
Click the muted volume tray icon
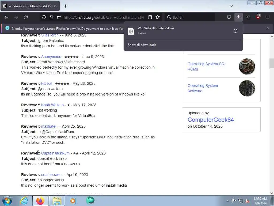pyautogui.click(x=247, y=201)
